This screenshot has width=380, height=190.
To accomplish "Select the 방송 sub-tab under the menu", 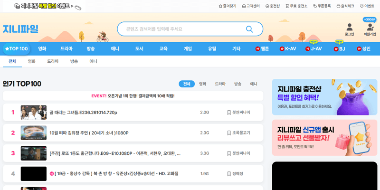I will coord(74,61).
